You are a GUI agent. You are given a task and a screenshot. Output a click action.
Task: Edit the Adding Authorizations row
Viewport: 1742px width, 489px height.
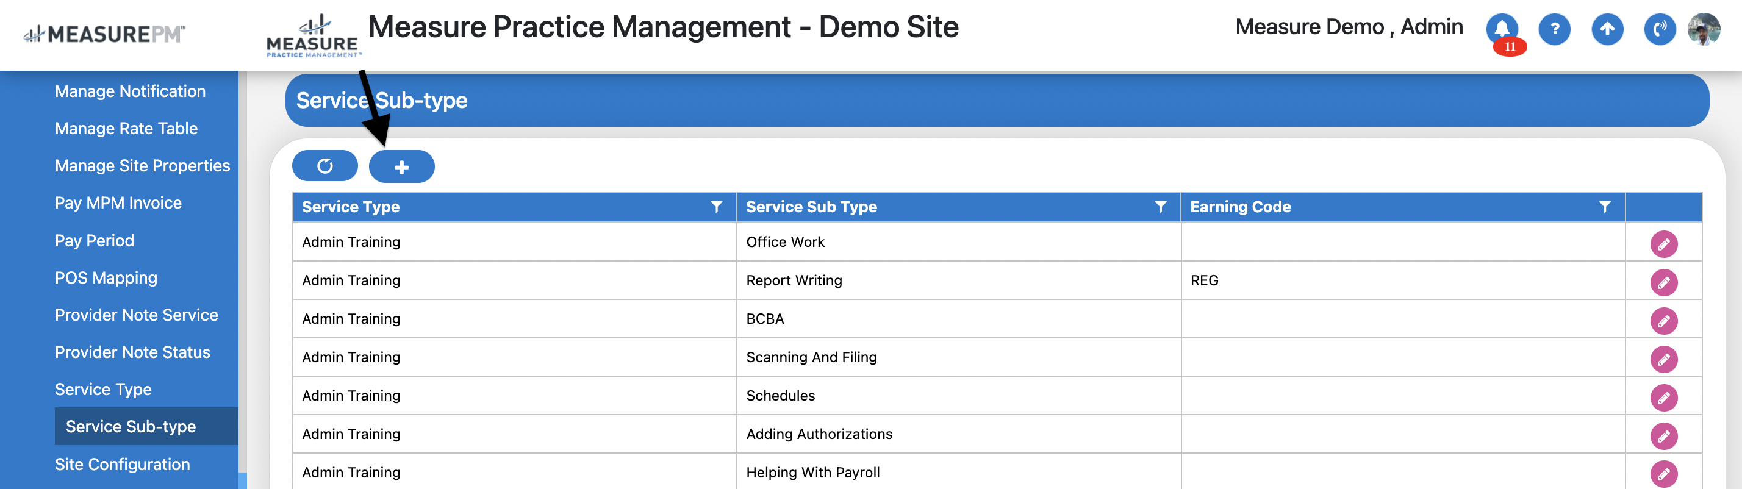click(x=1663, y=436)
